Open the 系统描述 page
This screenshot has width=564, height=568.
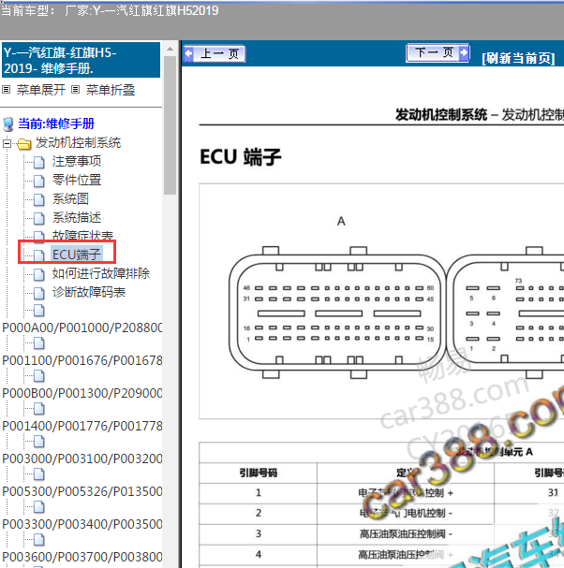tap(77, 217)
